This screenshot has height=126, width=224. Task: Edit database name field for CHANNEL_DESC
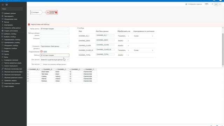(x=105, y=40)
